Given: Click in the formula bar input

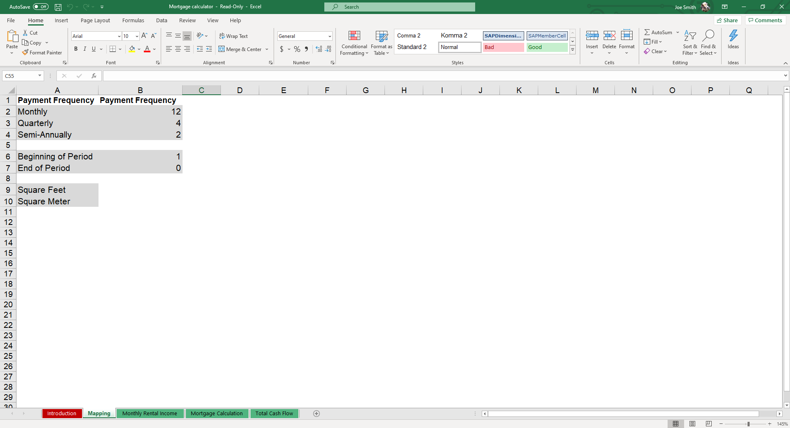Looking at the screenshot, I should click(443, 76).
